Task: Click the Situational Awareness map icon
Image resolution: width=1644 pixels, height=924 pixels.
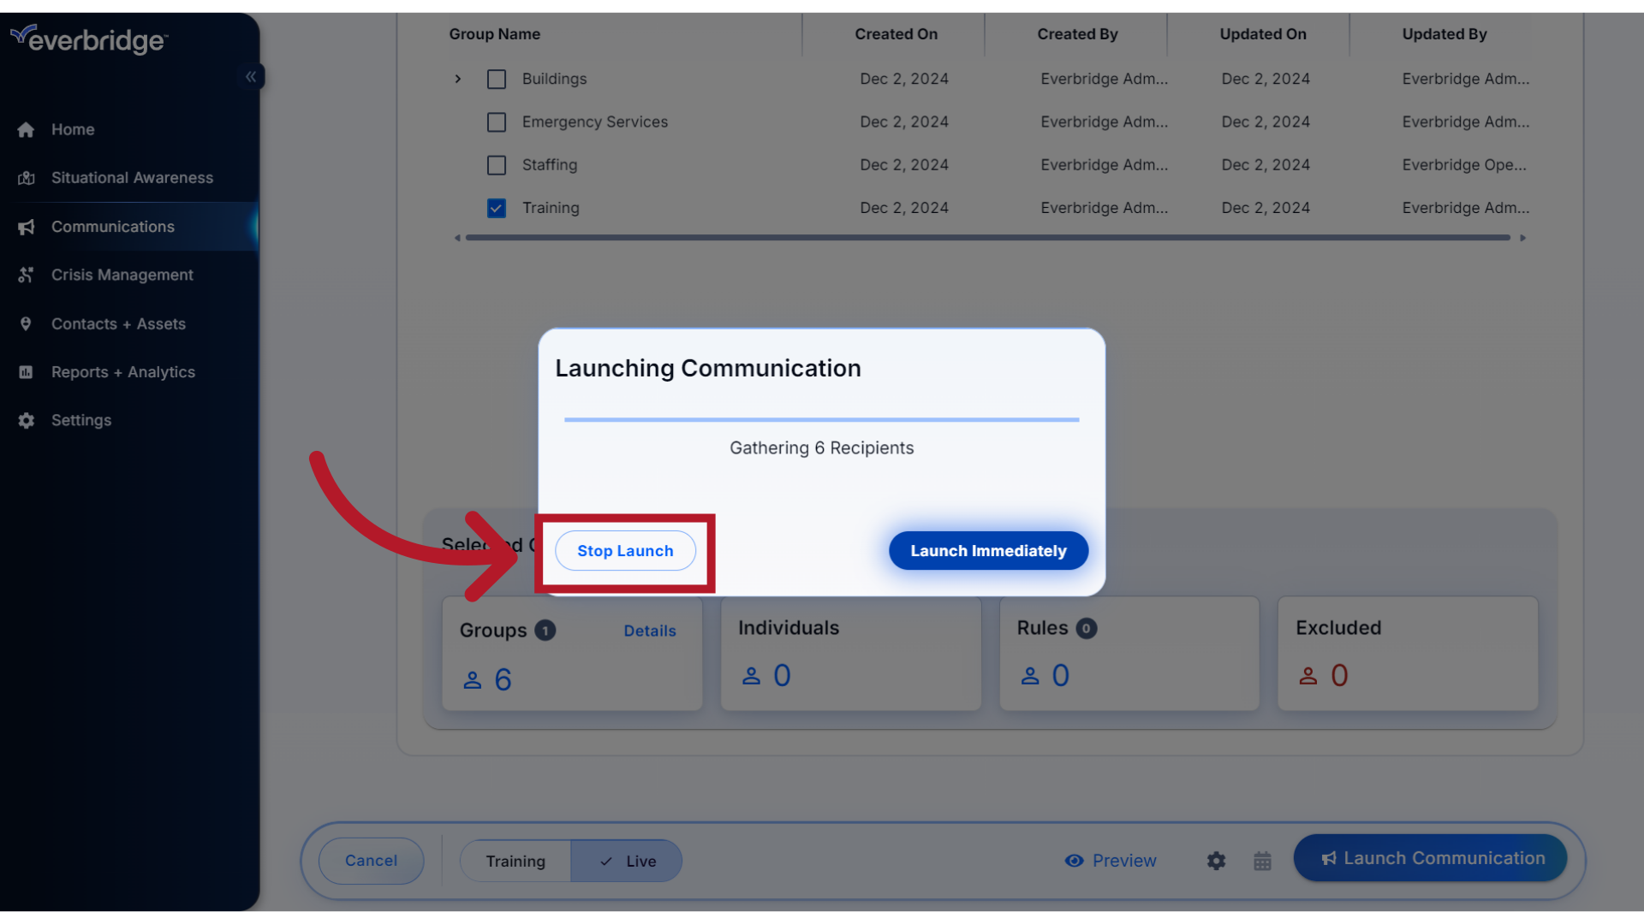Action: tap(26, 178)
